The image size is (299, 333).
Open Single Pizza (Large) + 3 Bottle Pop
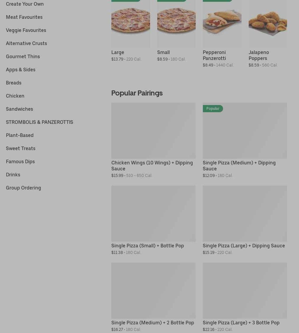(x=241, y=323)
